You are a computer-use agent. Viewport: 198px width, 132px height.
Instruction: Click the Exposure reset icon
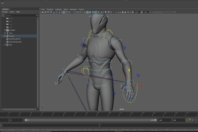133,12
